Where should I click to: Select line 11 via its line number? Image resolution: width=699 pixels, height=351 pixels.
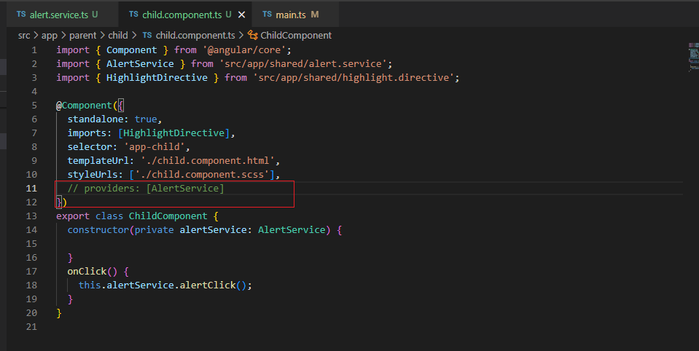point(31,189)
